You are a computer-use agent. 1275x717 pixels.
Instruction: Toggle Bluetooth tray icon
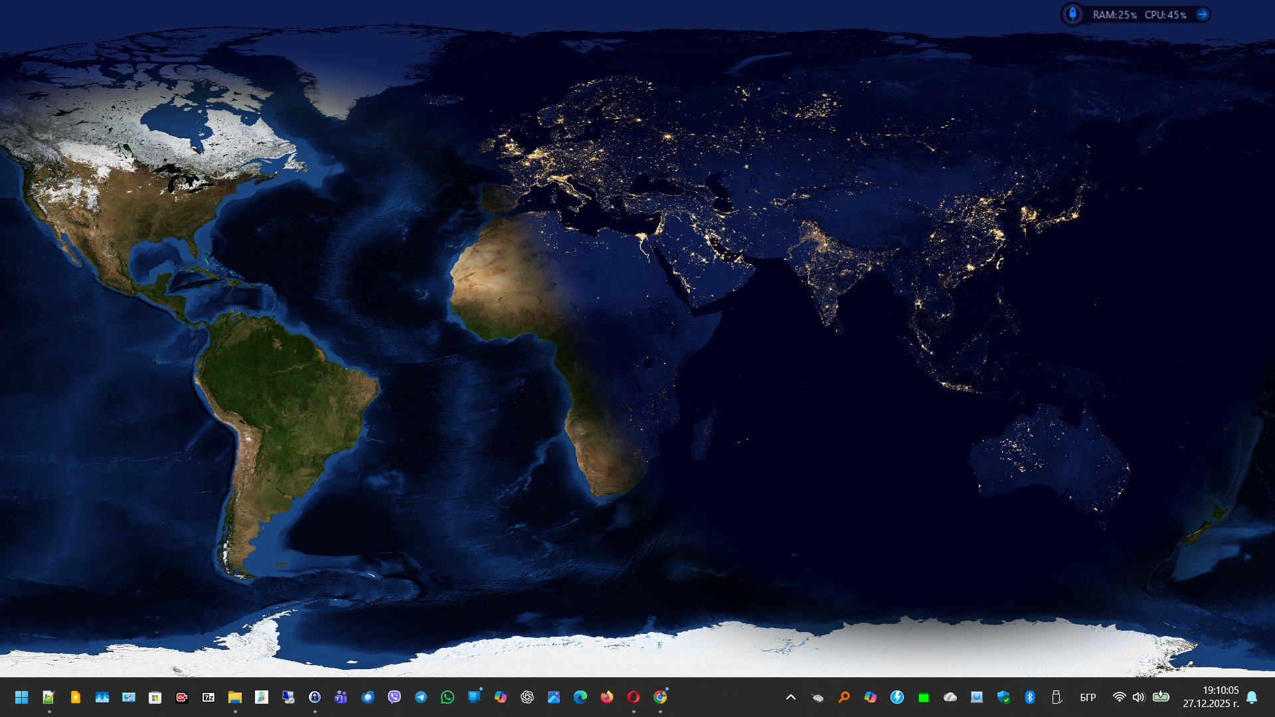tap(1030, 697)
